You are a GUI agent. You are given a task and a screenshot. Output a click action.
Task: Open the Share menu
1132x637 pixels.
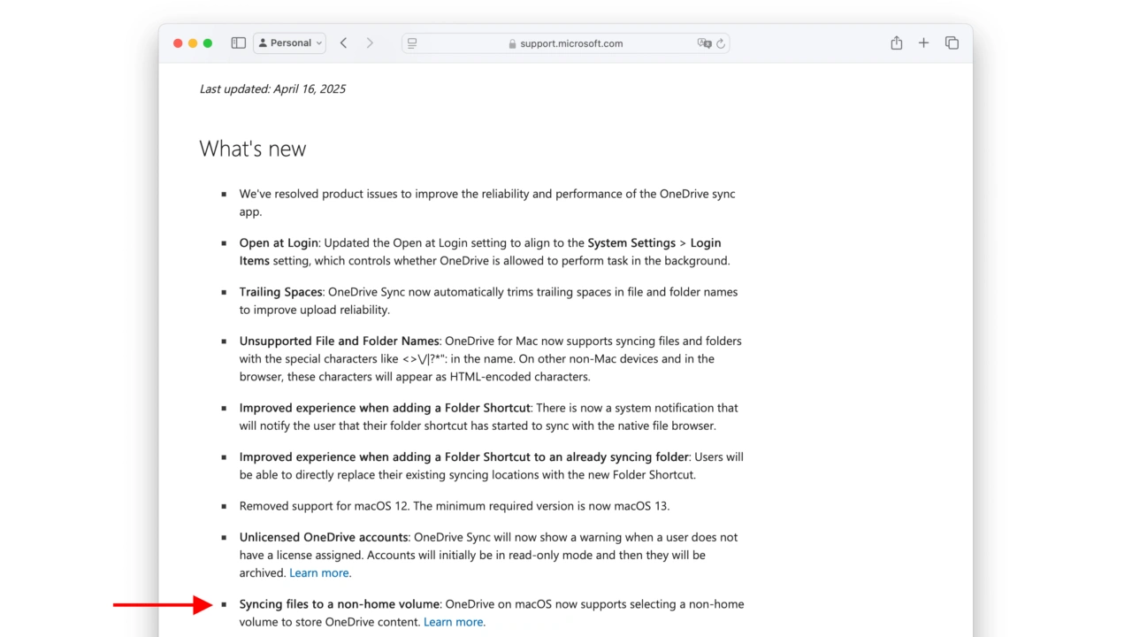pos(896,42)
